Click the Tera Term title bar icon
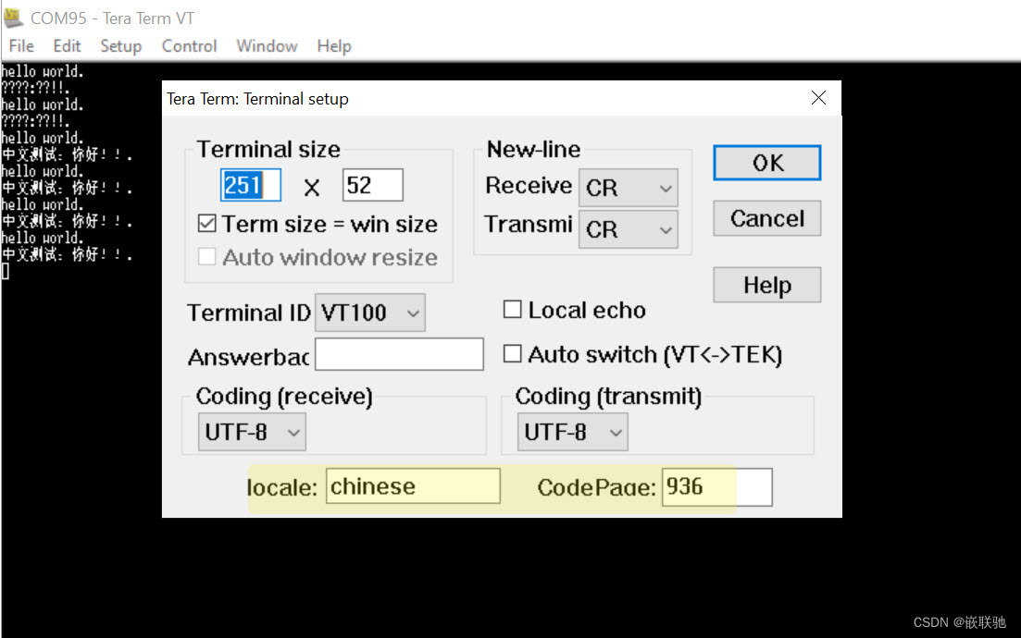The width and height of the screenshot is (1021, 638). coord(13,18)
